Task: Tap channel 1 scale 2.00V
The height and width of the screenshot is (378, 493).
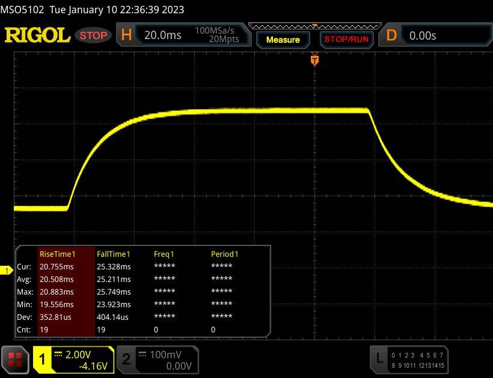Action: (78, 355)
